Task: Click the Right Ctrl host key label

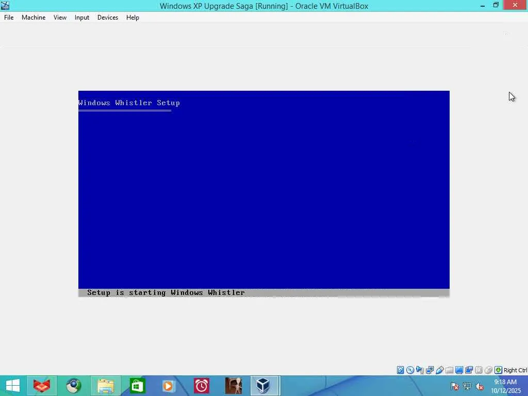Action: pyautogui.click(x=515, y=370)
